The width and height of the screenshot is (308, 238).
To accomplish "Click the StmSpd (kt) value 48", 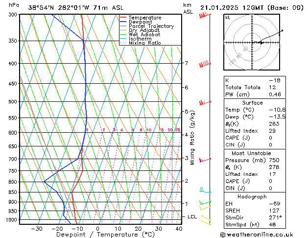I will pos(272,224).
